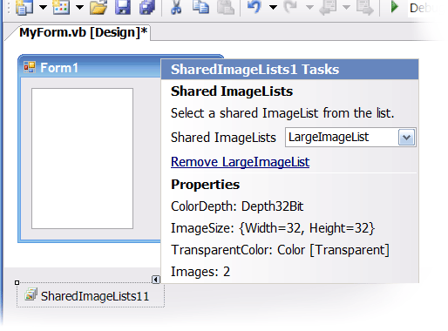
Task: Click the Navigate Backward icon
Action: tap(328, 7)
